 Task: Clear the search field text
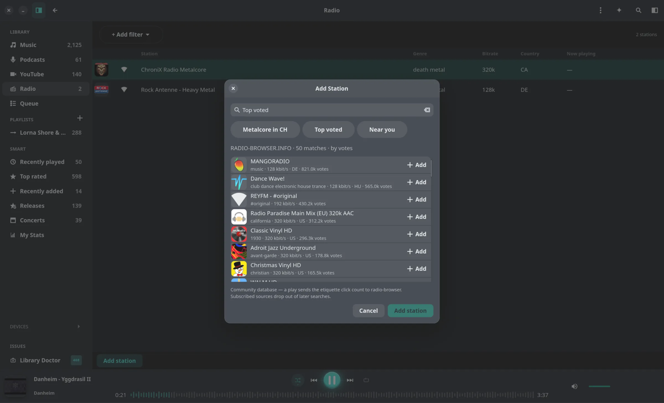(x=427, y=110)
